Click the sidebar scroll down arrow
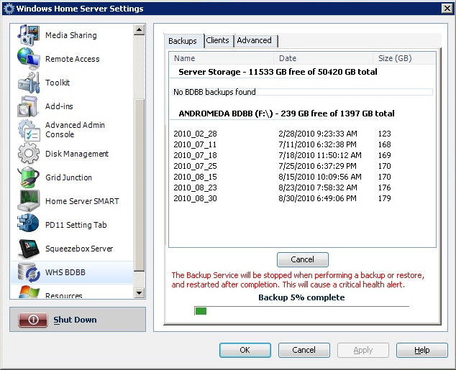Screen dimensions: 456x370 [140, 292]
